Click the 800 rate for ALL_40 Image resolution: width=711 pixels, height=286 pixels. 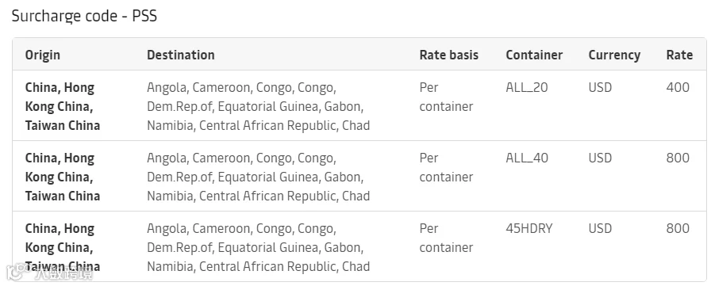(678, 158)
